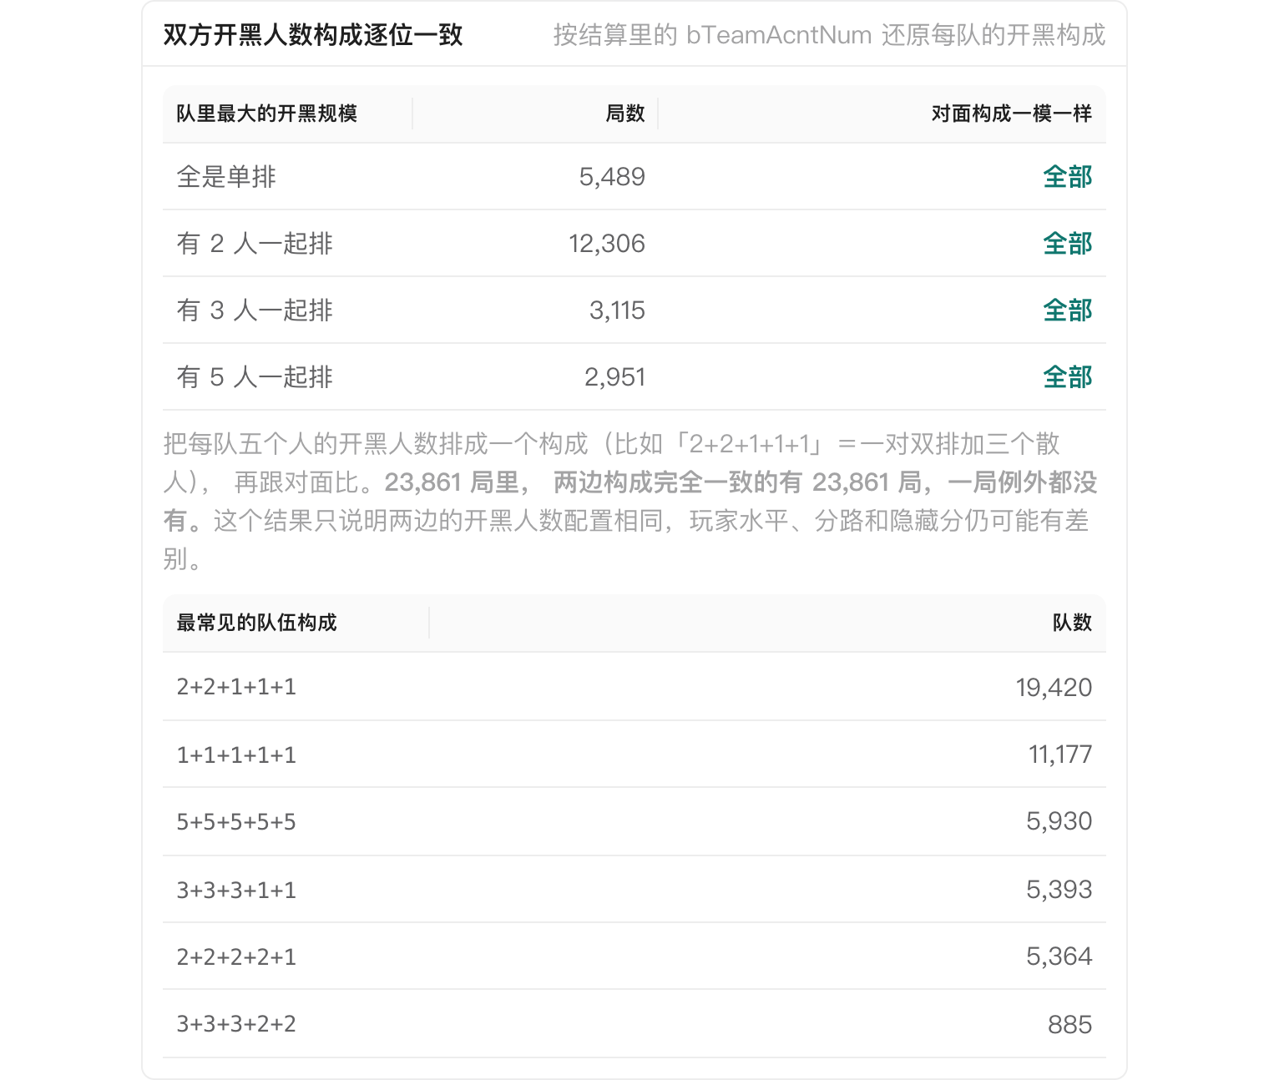Select the row label 有 3 人一起排

click(255, 310)
